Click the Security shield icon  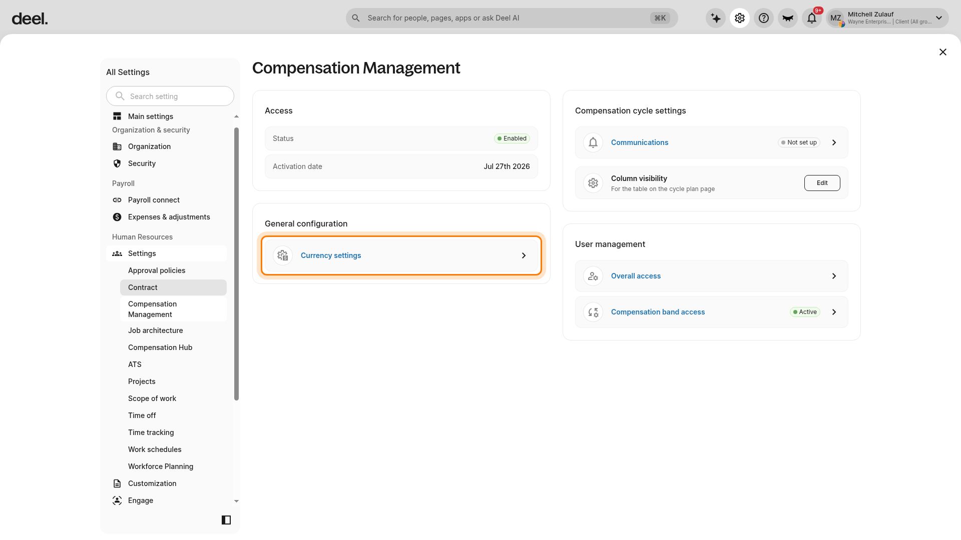[x=117, y=163]
